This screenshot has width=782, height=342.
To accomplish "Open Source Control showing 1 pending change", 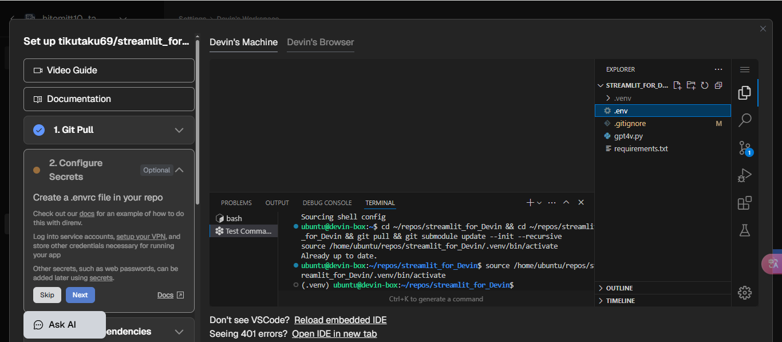I will [744, 147].
